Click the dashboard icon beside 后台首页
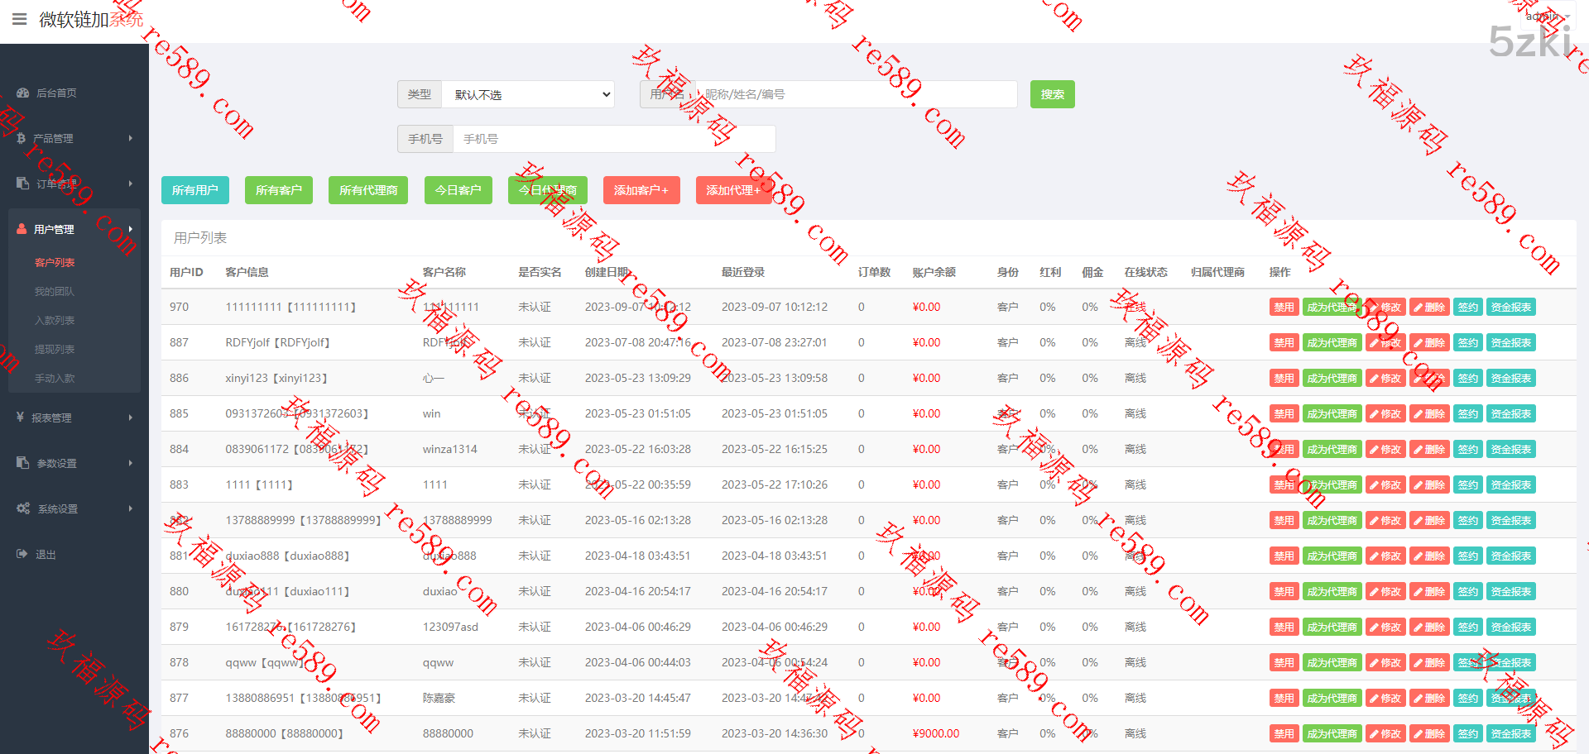 click(x=23, y=93)
